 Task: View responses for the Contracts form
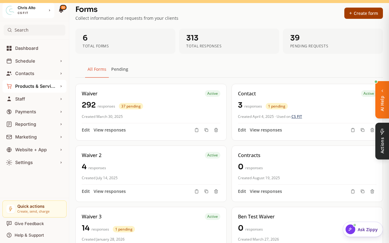[266, 191]
